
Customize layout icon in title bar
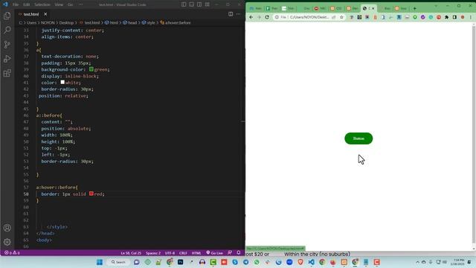[x=208, y=4]
